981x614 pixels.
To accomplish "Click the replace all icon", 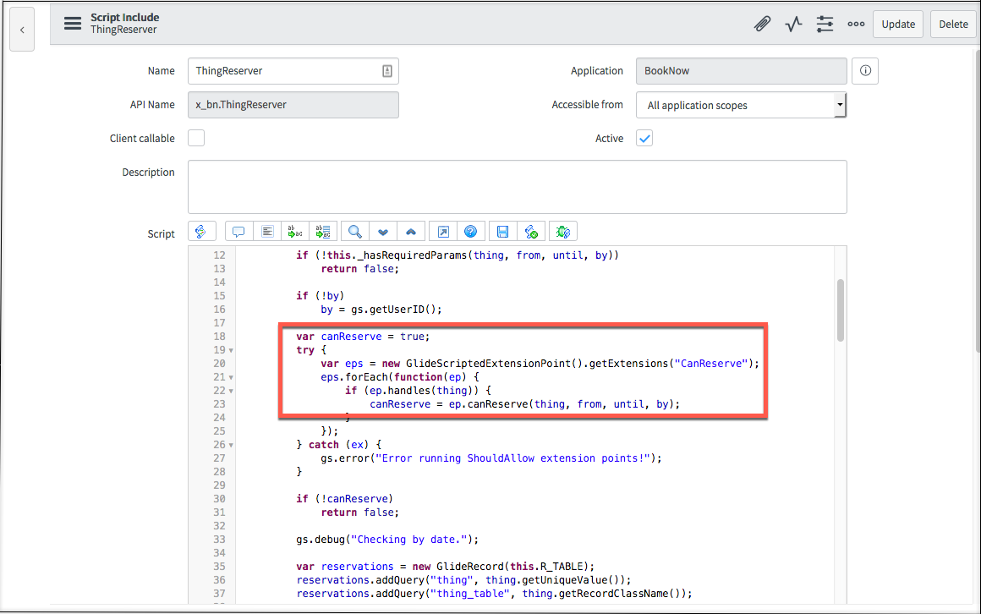I will (323, 232).
